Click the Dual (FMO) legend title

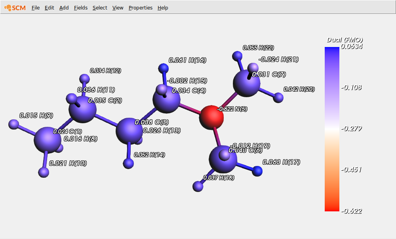pyautogui.click(x=344, y=40)
